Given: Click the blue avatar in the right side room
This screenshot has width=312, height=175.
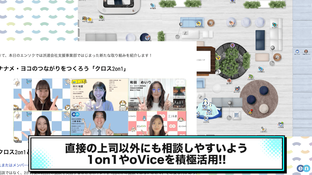Looking at the screenshot, I should click(298, 51).
